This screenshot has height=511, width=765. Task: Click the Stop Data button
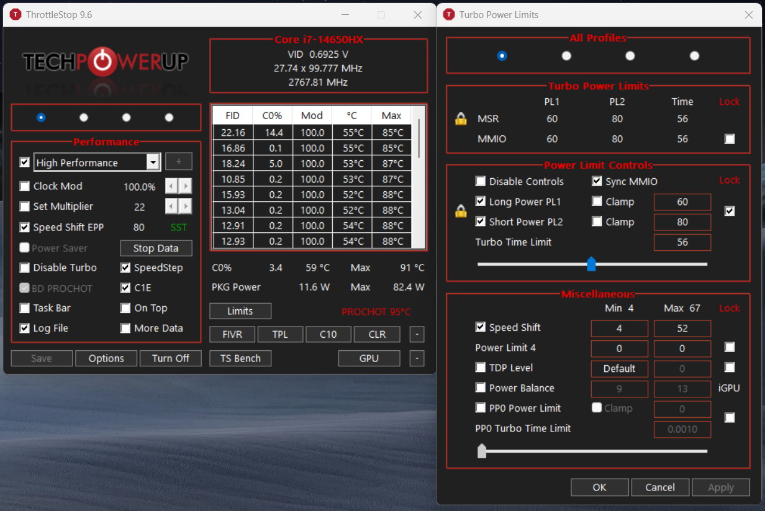[x=156, y=248]
